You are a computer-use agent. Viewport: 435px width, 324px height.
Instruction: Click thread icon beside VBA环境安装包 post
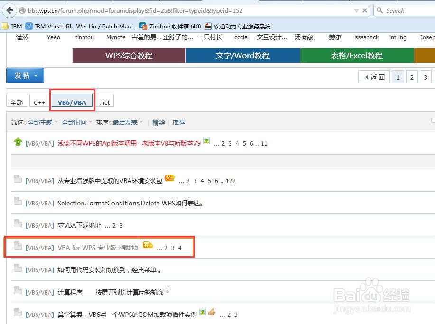point(18,179)
